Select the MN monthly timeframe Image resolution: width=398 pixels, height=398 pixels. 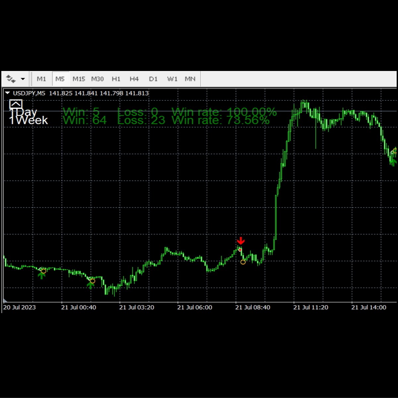tap(190, 79)
